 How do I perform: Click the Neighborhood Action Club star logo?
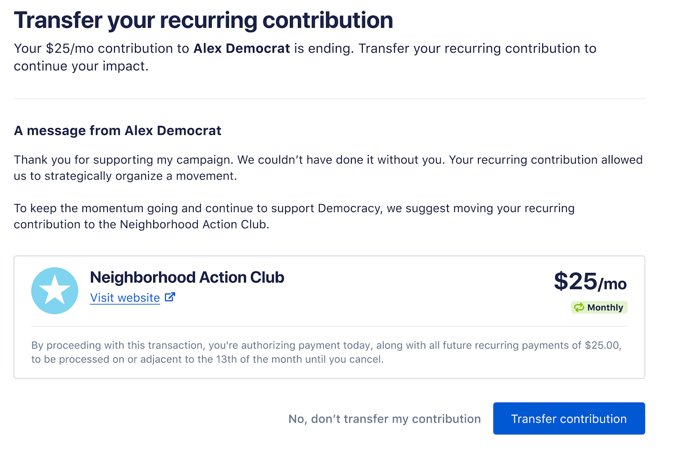coord(54,291)
